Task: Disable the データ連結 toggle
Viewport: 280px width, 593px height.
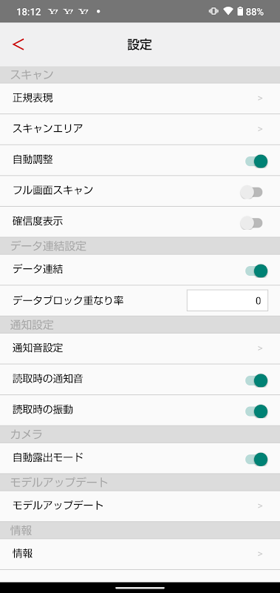Action: pyautogui.click(x=256, y=271)
